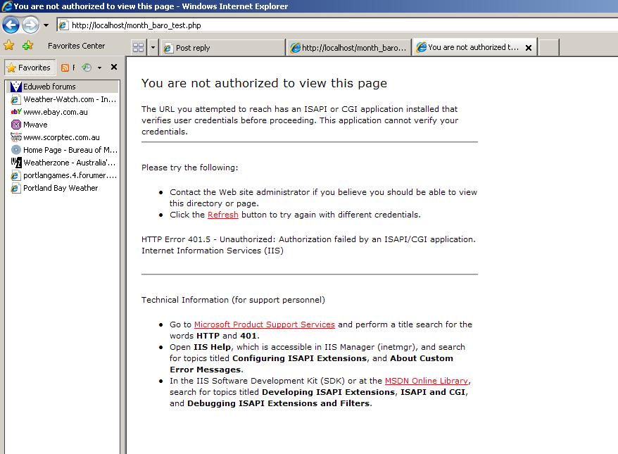The image size is (618, 454).
Task: Switch to the localhost/month_baro tab
Action: tap(348, 48)
